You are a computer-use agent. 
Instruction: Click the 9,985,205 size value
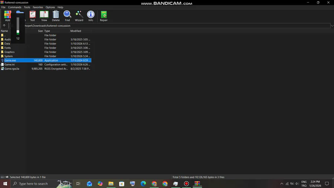click(37, 69)
